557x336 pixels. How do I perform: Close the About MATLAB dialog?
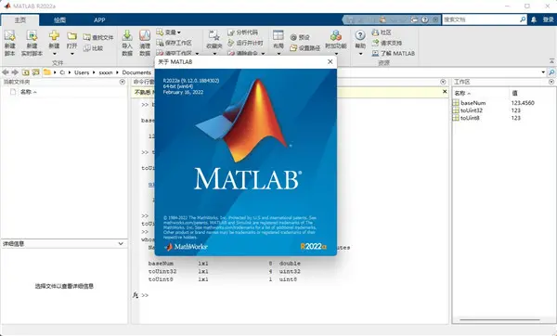[330, 62]
